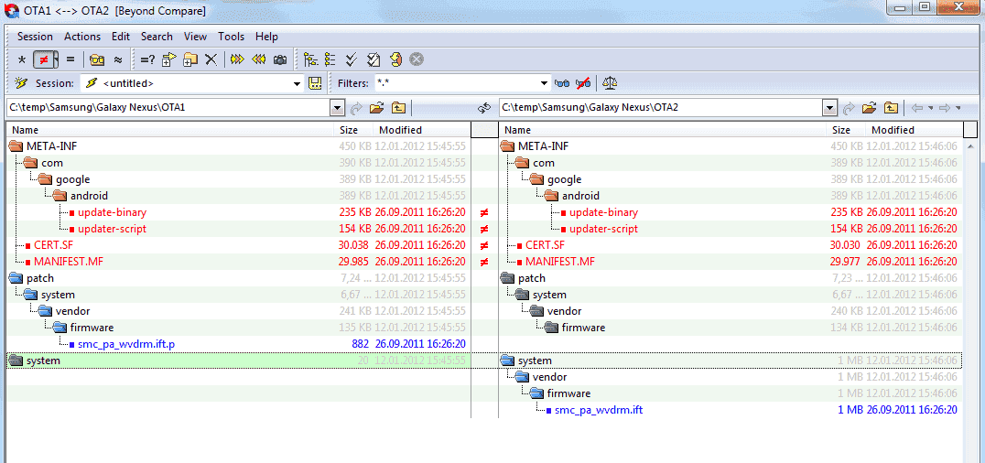Click the balance scales rules icon
This screenshot has width=985, height=463.
click(x=610, y=83)
